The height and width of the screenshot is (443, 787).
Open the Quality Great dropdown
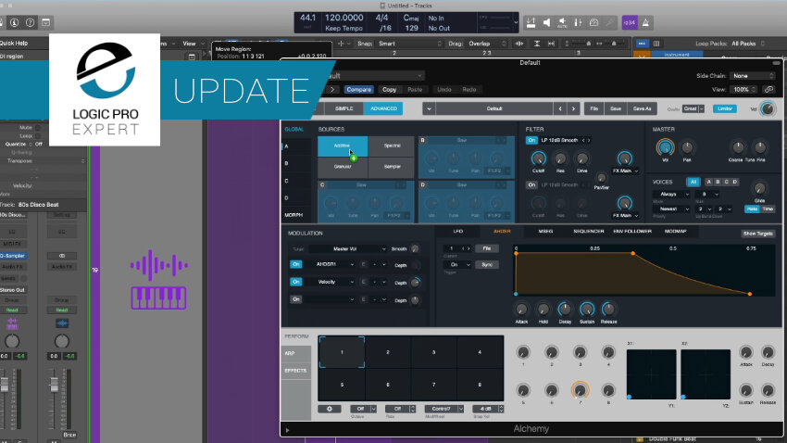point(693,108)
